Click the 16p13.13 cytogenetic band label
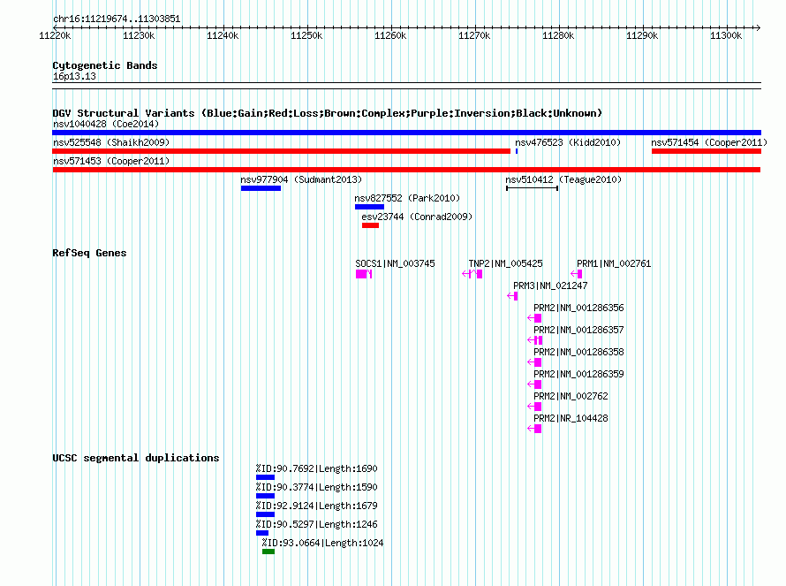Viewport: 786px width, 586px height. tap(74, 76)
